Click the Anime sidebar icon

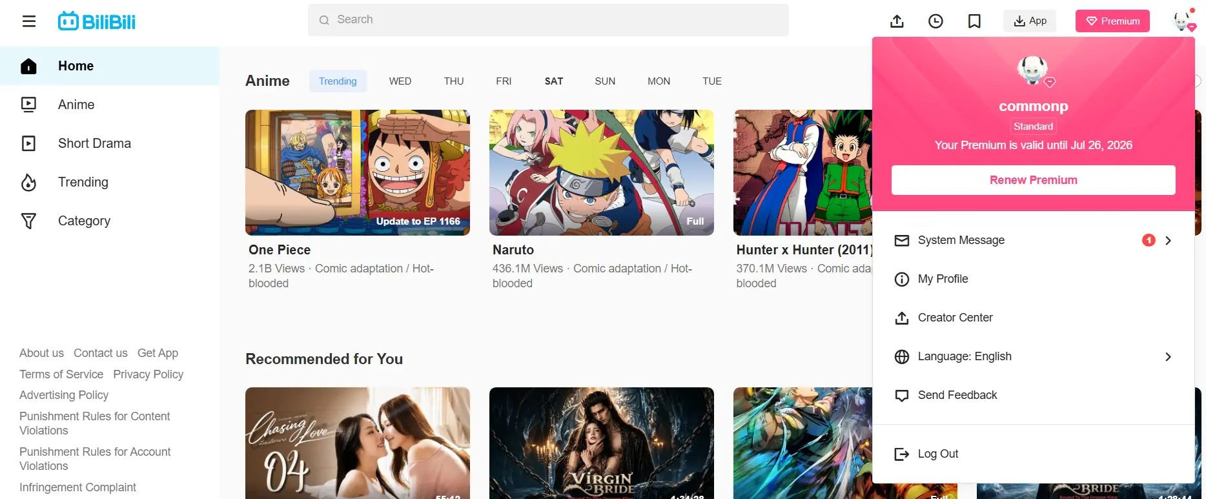(x=28, y=105)
